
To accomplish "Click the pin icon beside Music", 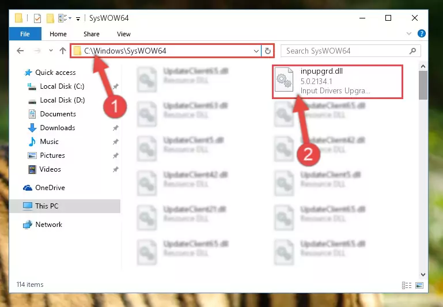I will click(x=116, y=142).
